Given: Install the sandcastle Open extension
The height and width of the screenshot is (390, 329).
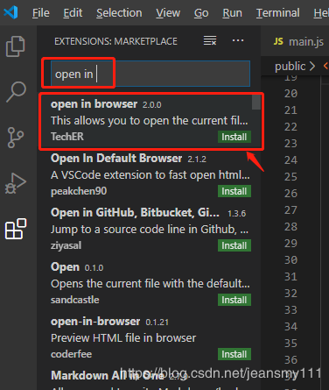Looking at the screenshot, I should (x=234, y=300).
